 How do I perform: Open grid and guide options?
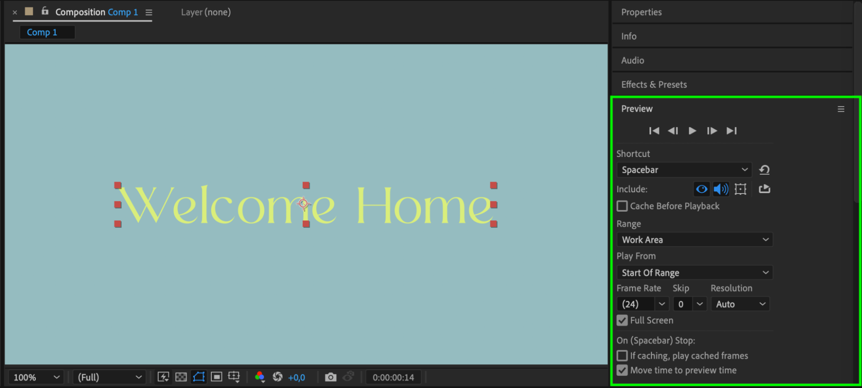[x=234, y=377]
